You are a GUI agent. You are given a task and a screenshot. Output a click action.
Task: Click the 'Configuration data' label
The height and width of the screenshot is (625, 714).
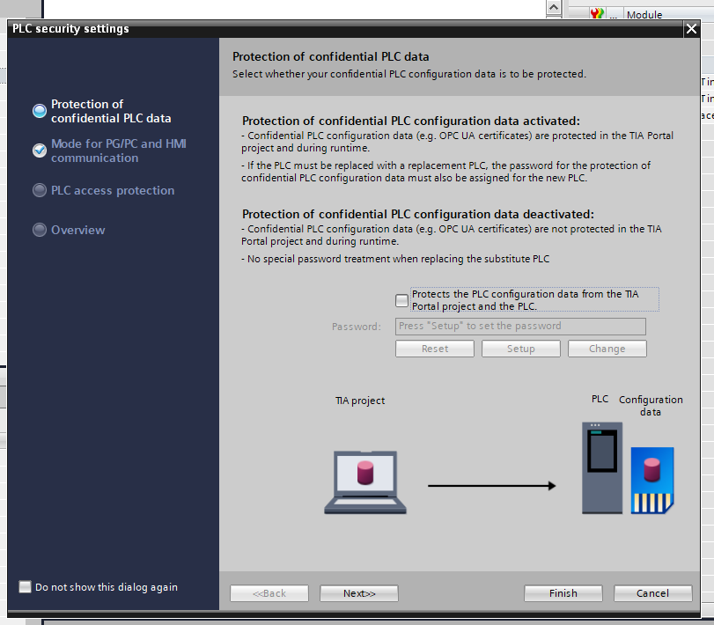click(651, 406)
